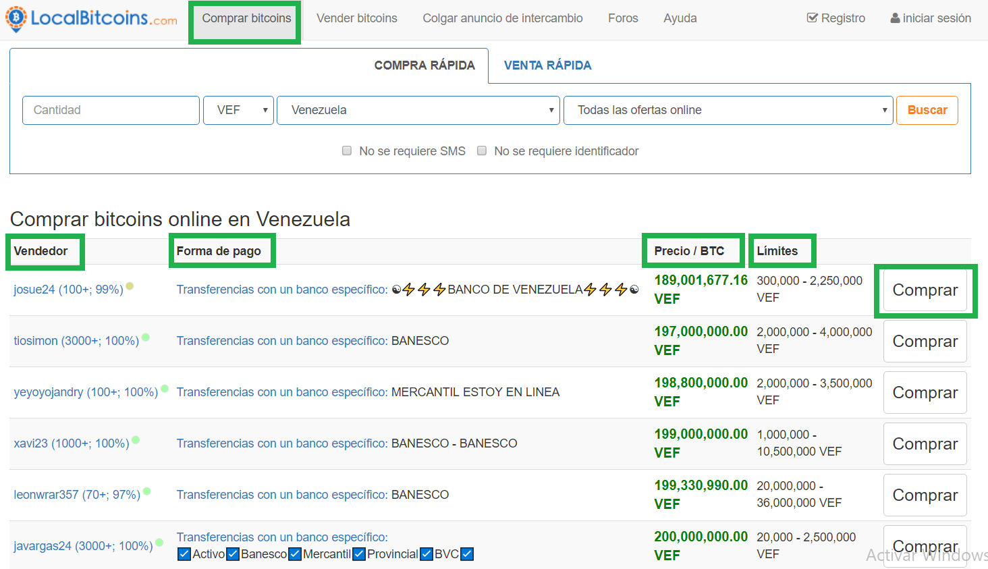Click Comprar for javargas24's offer

tap(925, 546)
